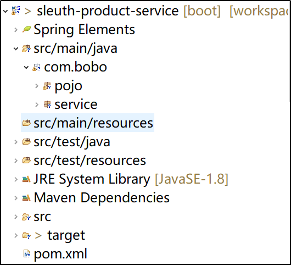Screen dimensions: 291x265
Task: Expand the src/test/java folder
Action: point(16,142)
